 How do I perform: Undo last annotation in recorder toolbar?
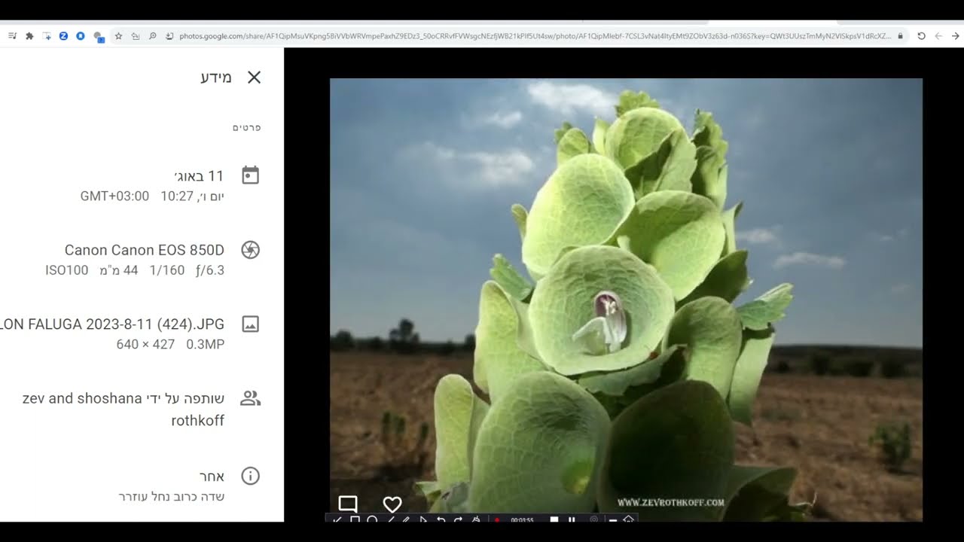coord(441,519)
